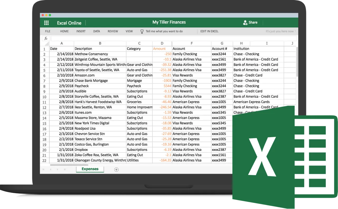Screen dimensions: 338x209
Task: Open the DATA ribbon tab
Action: click(96, 31)
